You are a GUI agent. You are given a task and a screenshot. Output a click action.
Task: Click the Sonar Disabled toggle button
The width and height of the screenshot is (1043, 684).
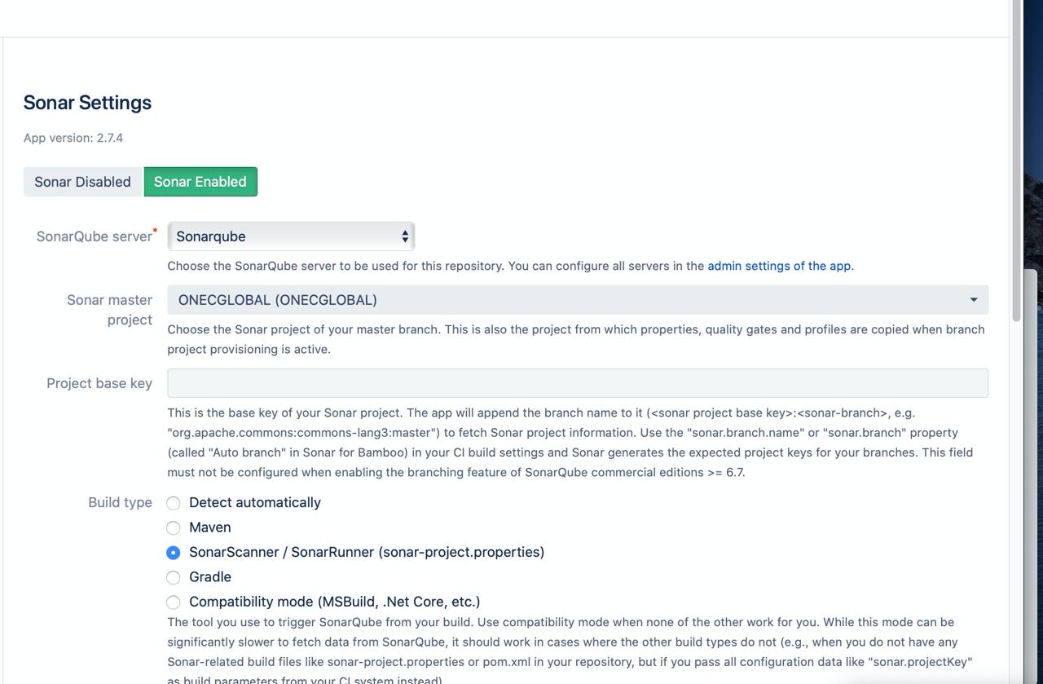point(82,182)
